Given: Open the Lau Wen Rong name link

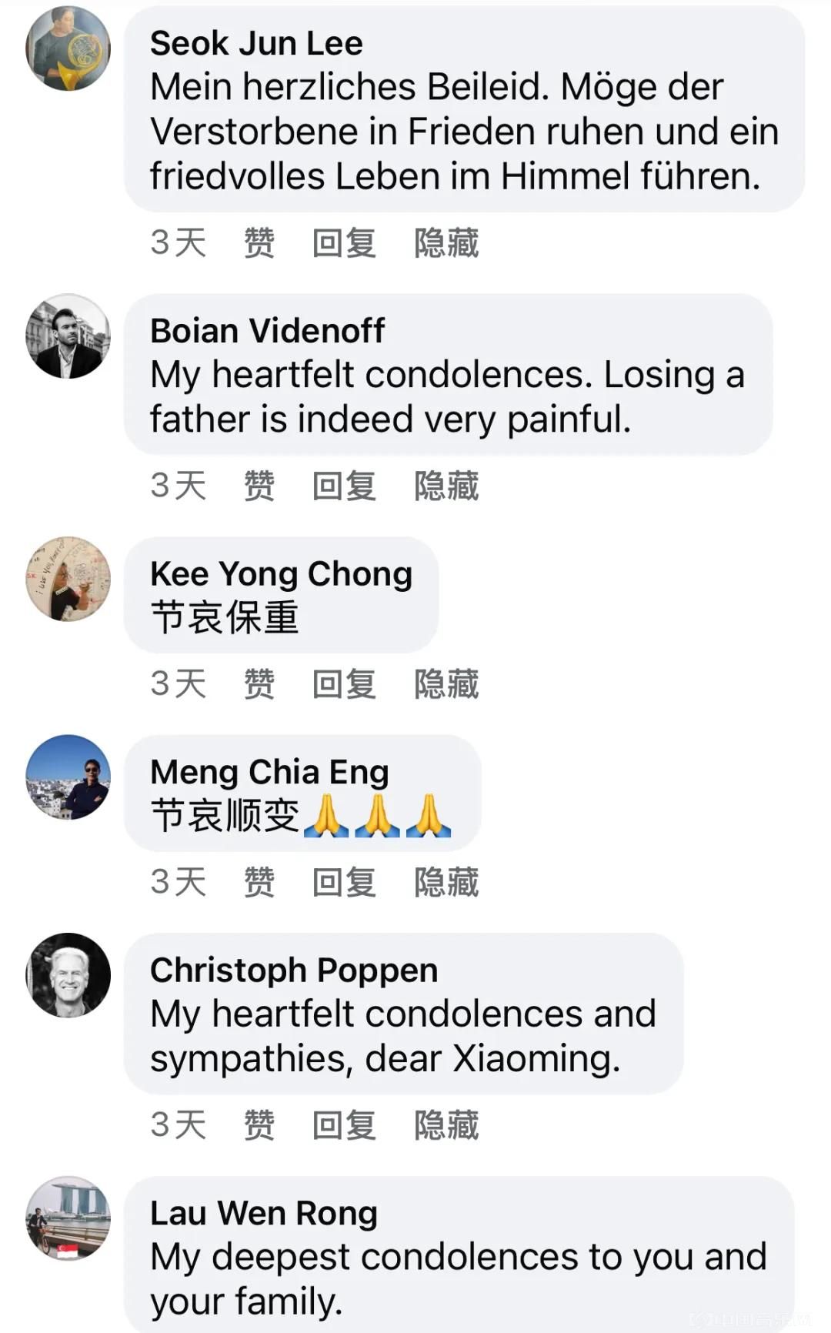Looking at the screenshot, I should tap(264, 1214).
